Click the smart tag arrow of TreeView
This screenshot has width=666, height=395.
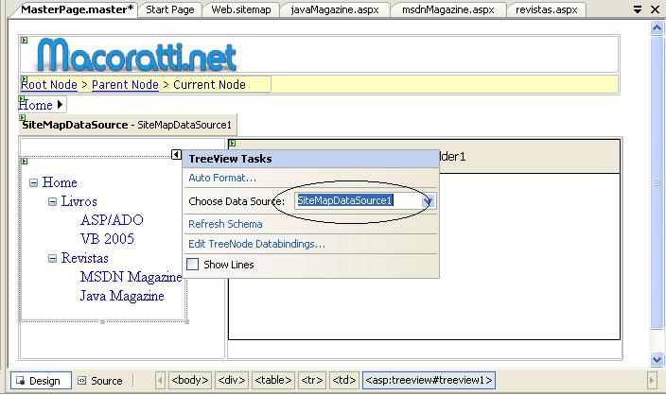[176, 154]
